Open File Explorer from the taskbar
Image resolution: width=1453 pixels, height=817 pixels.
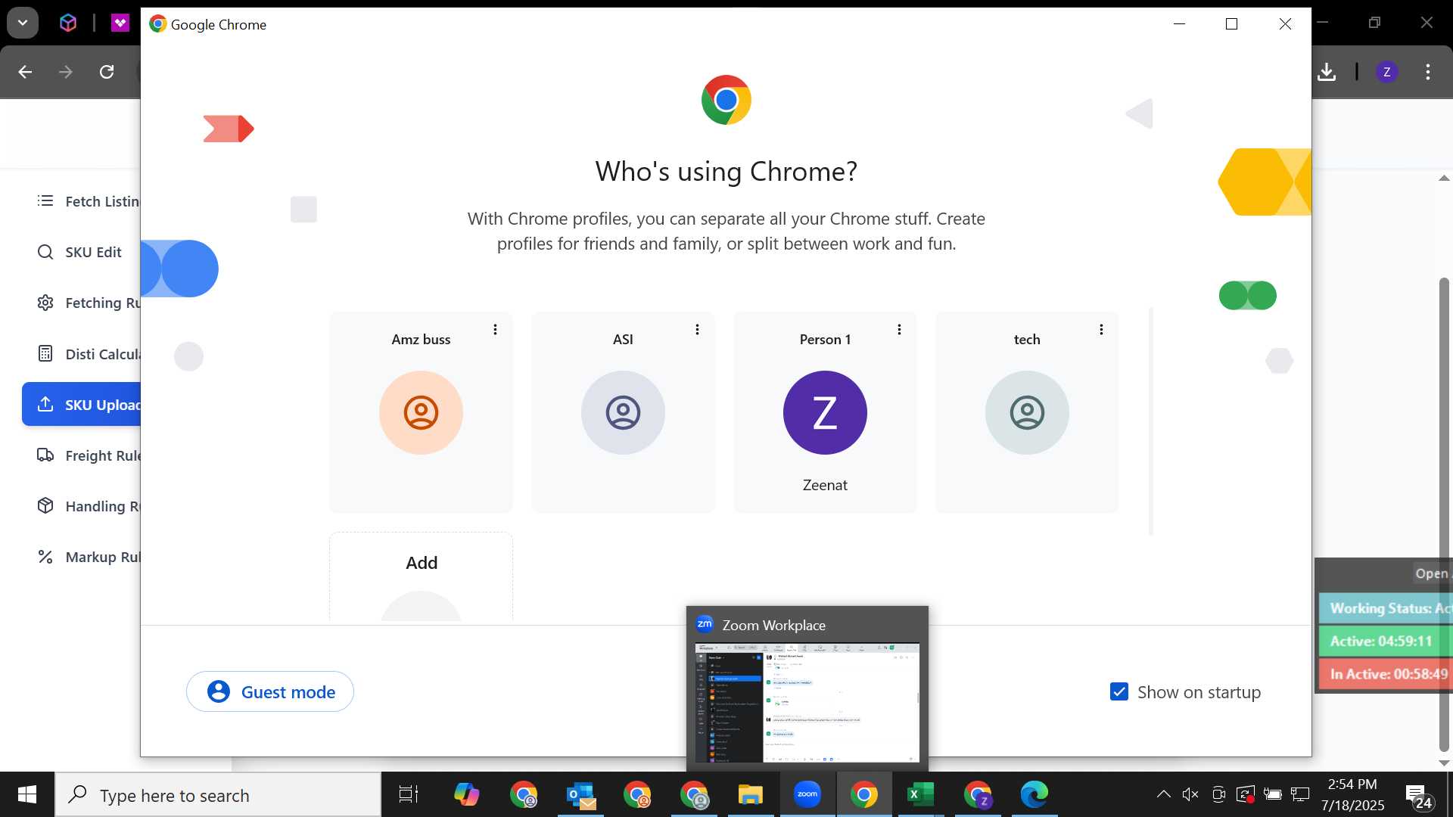(x=751, y=794)
